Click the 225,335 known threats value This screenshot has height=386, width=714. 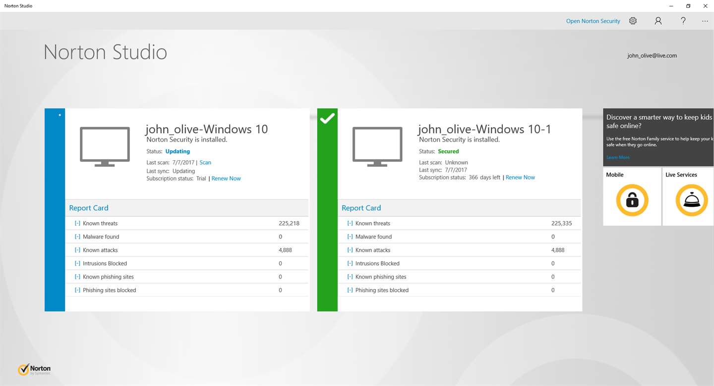(562, 223)
